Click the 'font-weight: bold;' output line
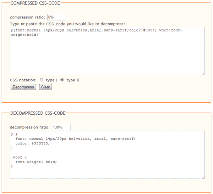 click(x=36, y=162)
